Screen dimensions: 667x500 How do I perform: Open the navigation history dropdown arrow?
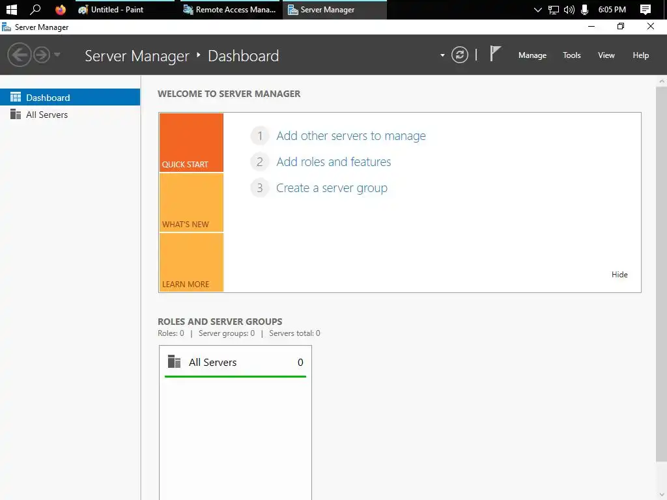57,55
